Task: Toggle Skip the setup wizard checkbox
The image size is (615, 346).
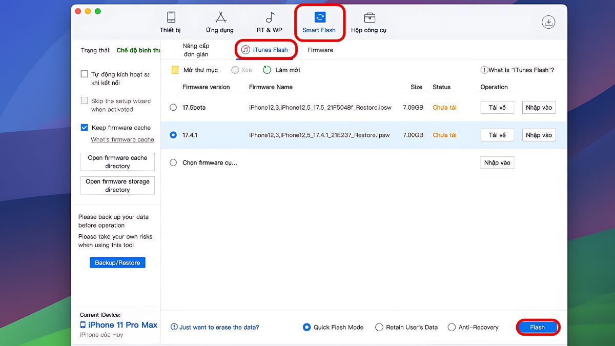Action: pos(85,100)
